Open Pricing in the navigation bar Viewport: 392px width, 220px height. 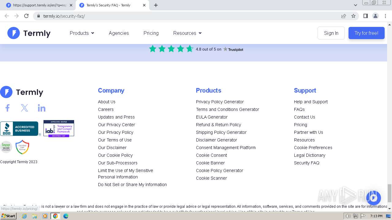point(151,33)
